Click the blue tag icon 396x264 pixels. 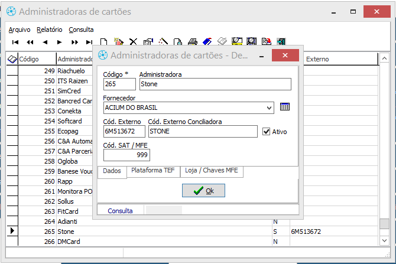207,41
